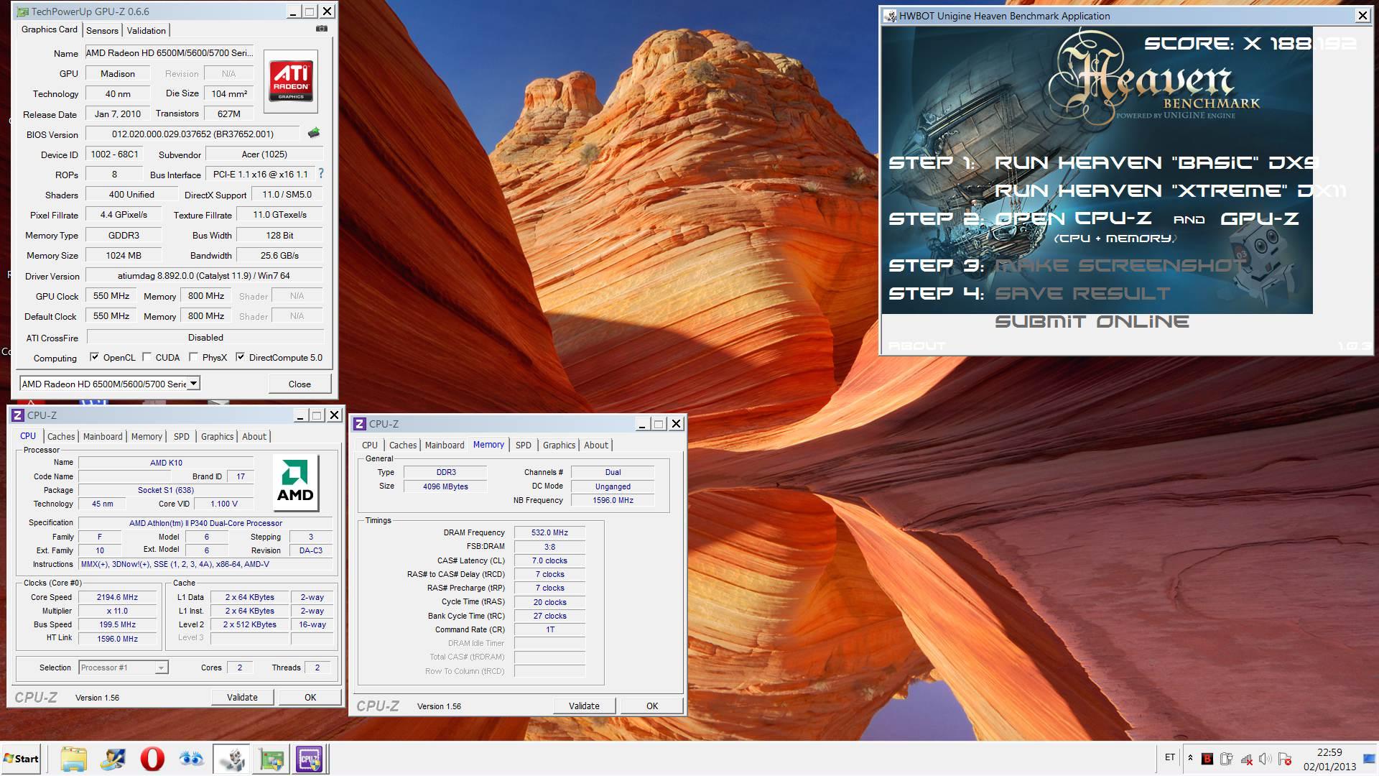Viewport: 1379px width, 776px height.
Task: Click the Windows Start button
Action: coord(21,759)
